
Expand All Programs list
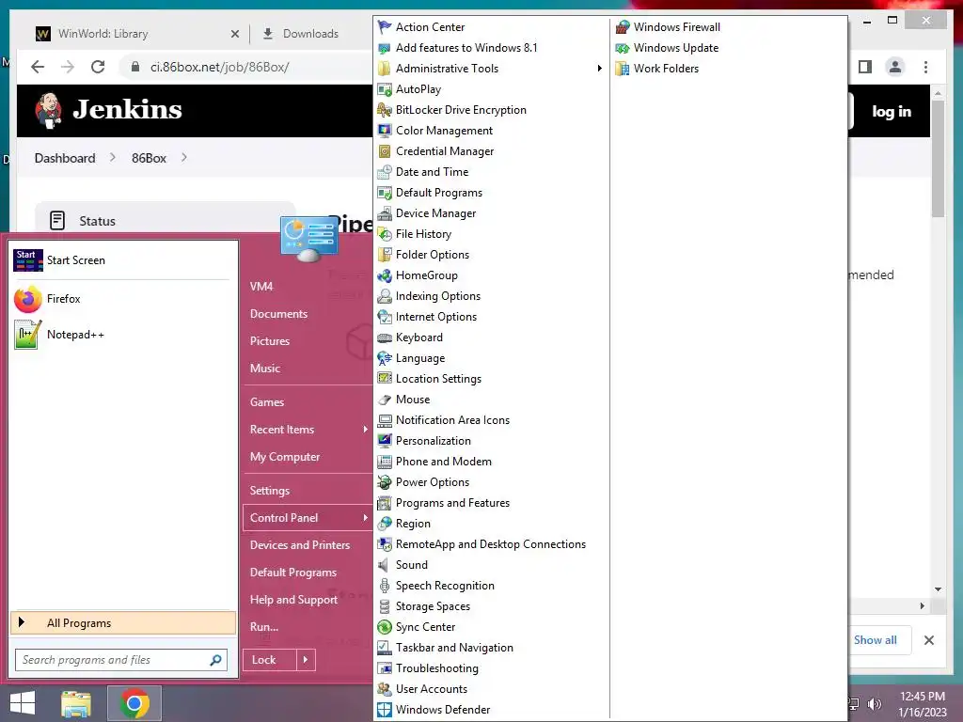point(123,623)
